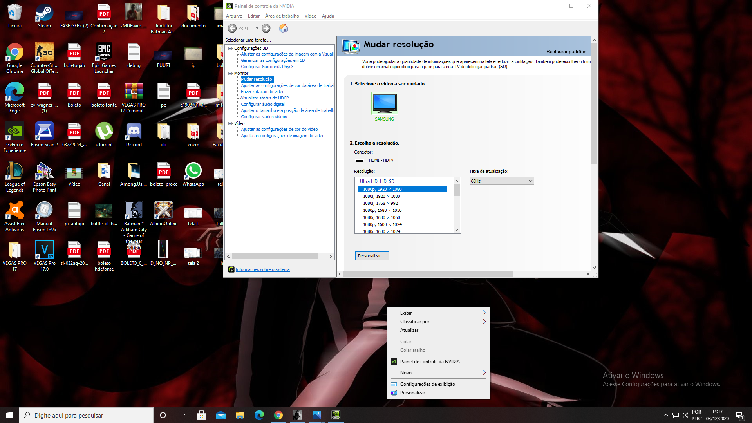752x423 pixels.
Task: Click the forward arrow toolbar icon
Action: click(266, 28)
